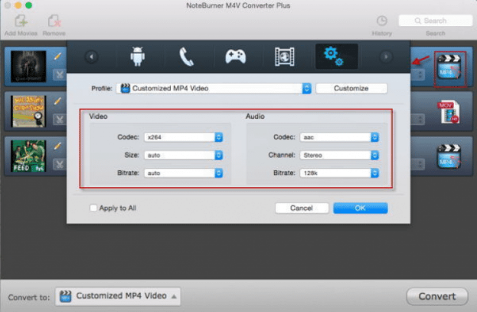This screenshot has width=477, height=312.
Task: Click the Remove toolbar icon
Action: tap(54, 21)
